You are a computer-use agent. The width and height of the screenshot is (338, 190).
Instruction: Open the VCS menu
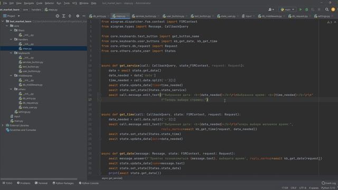pos(74,3)
